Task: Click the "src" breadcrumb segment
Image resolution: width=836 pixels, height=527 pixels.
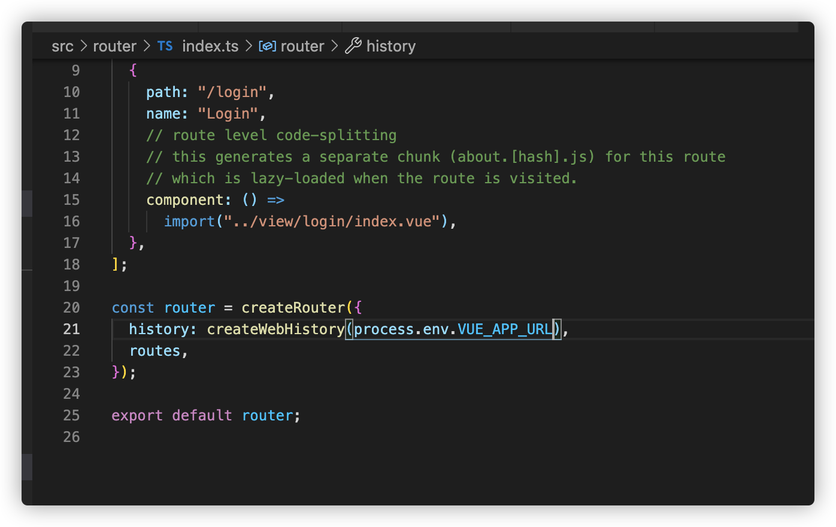Action: 62,46
